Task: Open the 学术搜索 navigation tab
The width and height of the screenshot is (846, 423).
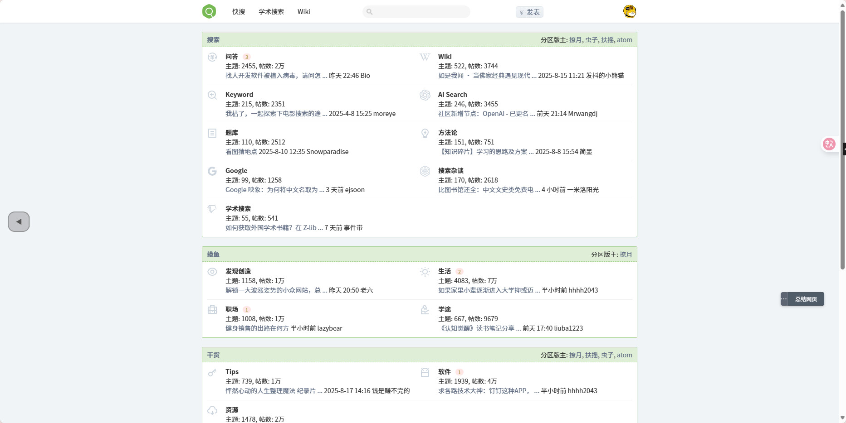Action: (271, 12)
